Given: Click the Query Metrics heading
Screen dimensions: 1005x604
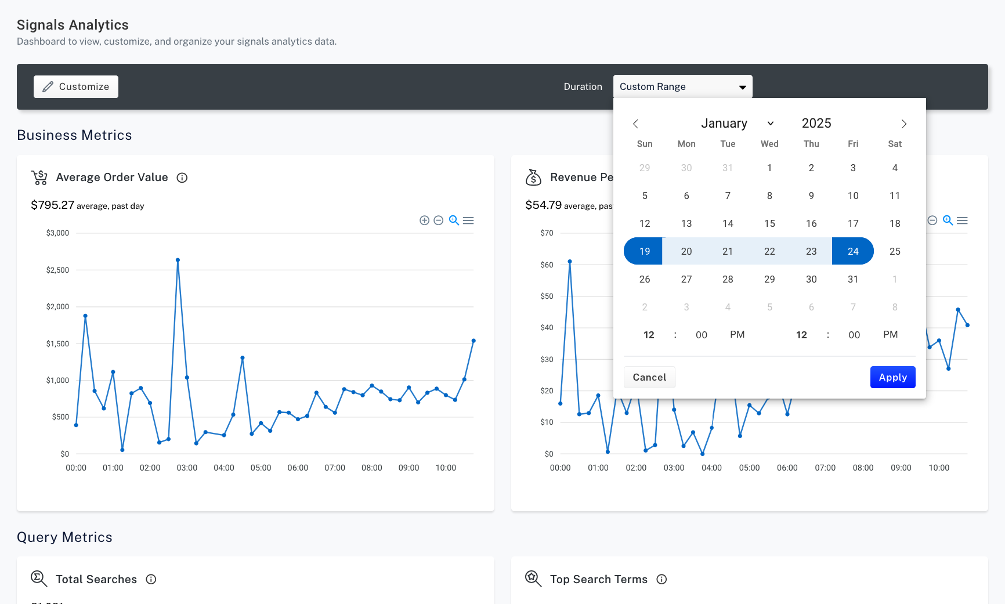Looking at the screenshot, I should 64,537.
